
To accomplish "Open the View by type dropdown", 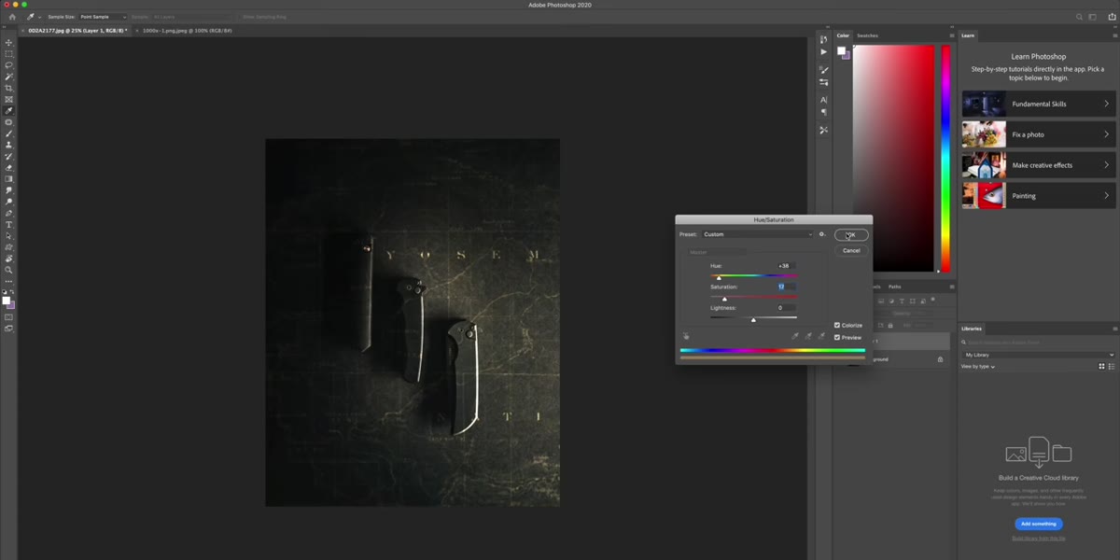I will pos(978,367).
